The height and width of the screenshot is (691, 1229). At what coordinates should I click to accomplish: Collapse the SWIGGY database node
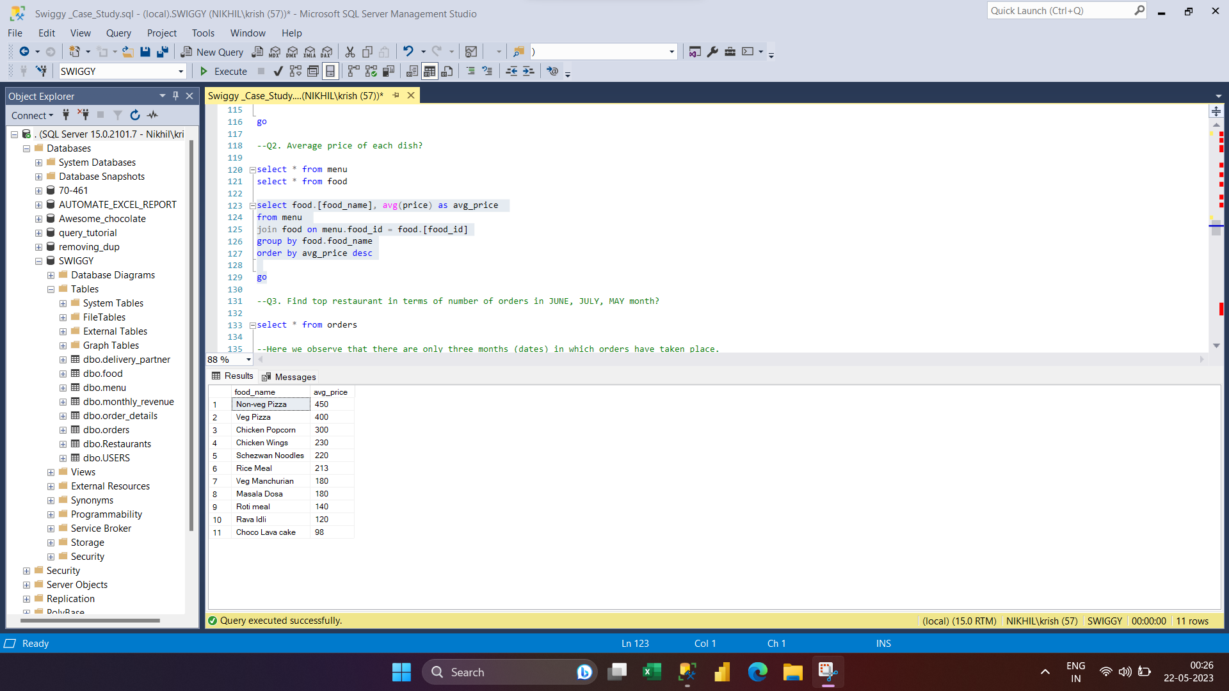click(39, 261)
